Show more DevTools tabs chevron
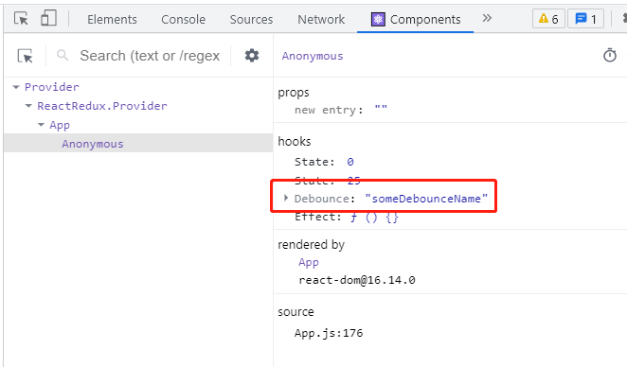Viewport: 627px width, 367px height. pyautogui.click(x=487, y=18)
